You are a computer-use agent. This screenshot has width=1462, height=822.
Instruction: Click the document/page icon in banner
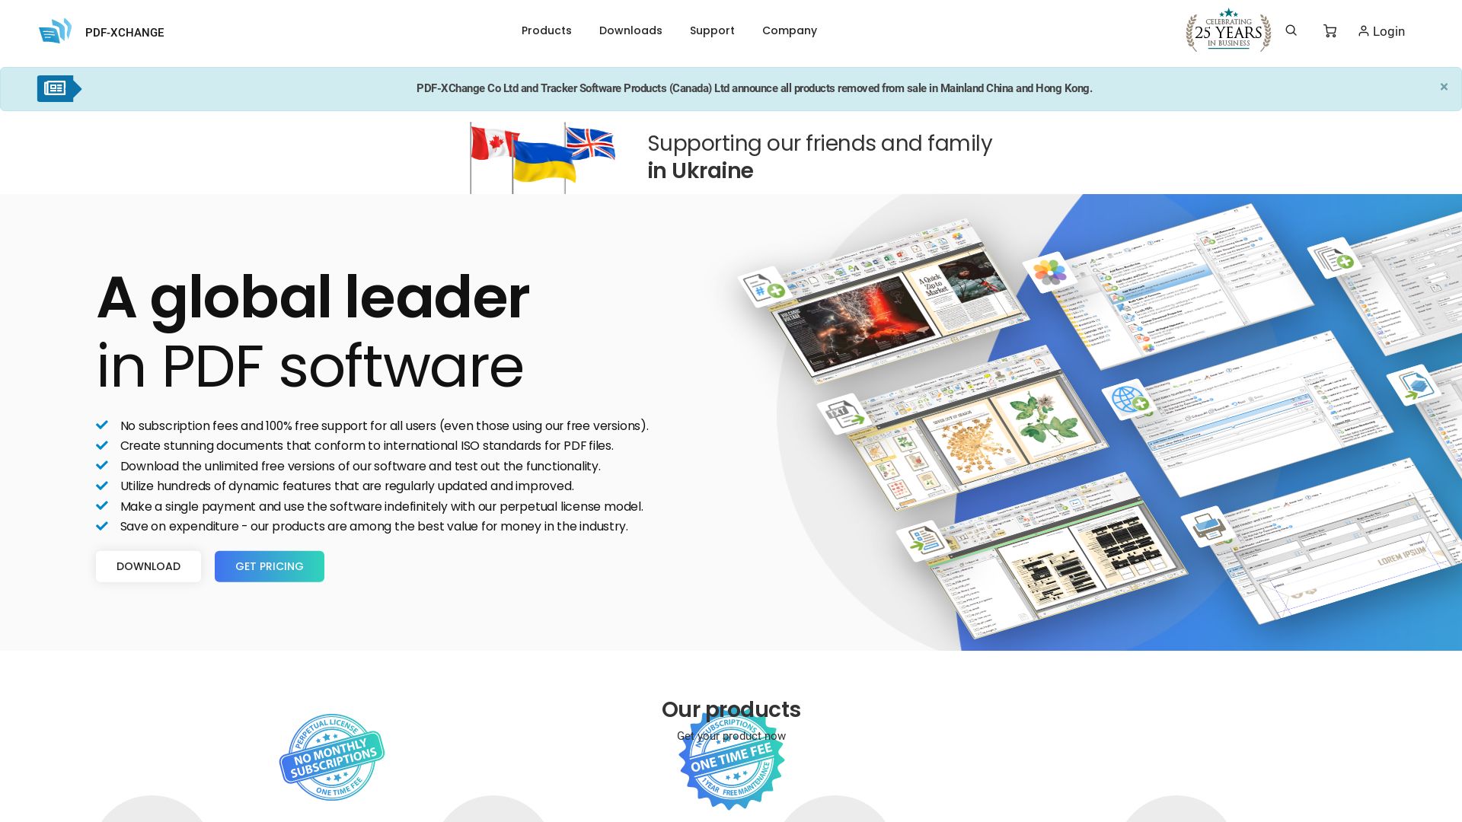click(56, 88)
